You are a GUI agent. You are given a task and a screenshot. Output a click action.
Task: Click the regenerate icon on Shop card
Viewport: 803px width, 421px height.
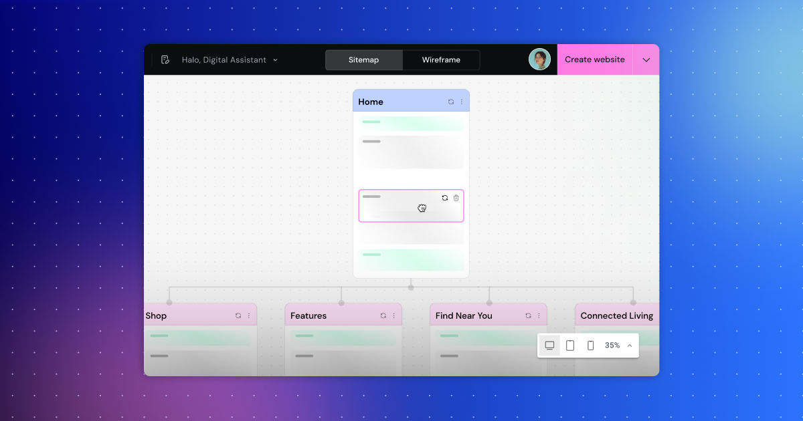[x=238, y=315]
